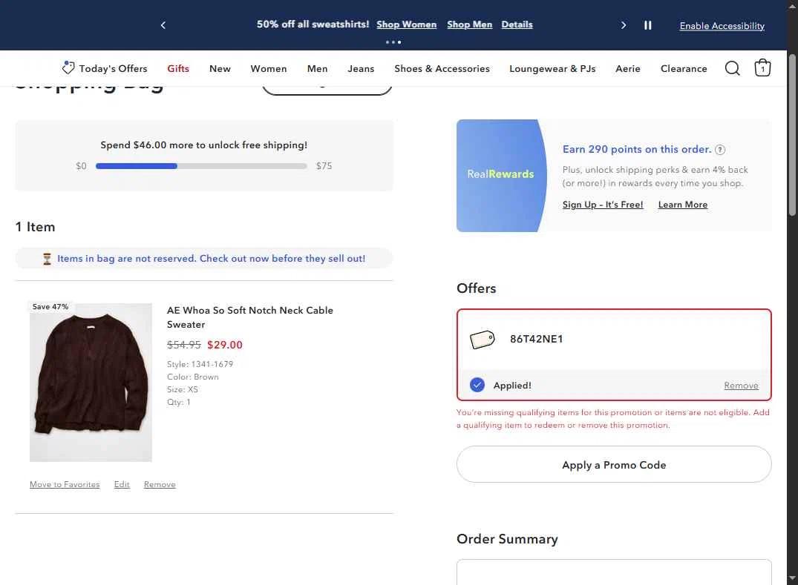Click Enable Accessibility link

pyautogui.click(x=722, y=26)
